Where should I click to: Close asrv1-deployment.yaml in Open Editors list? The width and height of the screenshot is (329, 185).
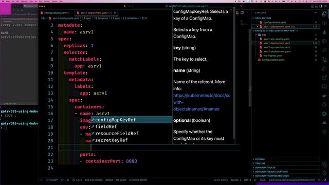coord(258,27)
